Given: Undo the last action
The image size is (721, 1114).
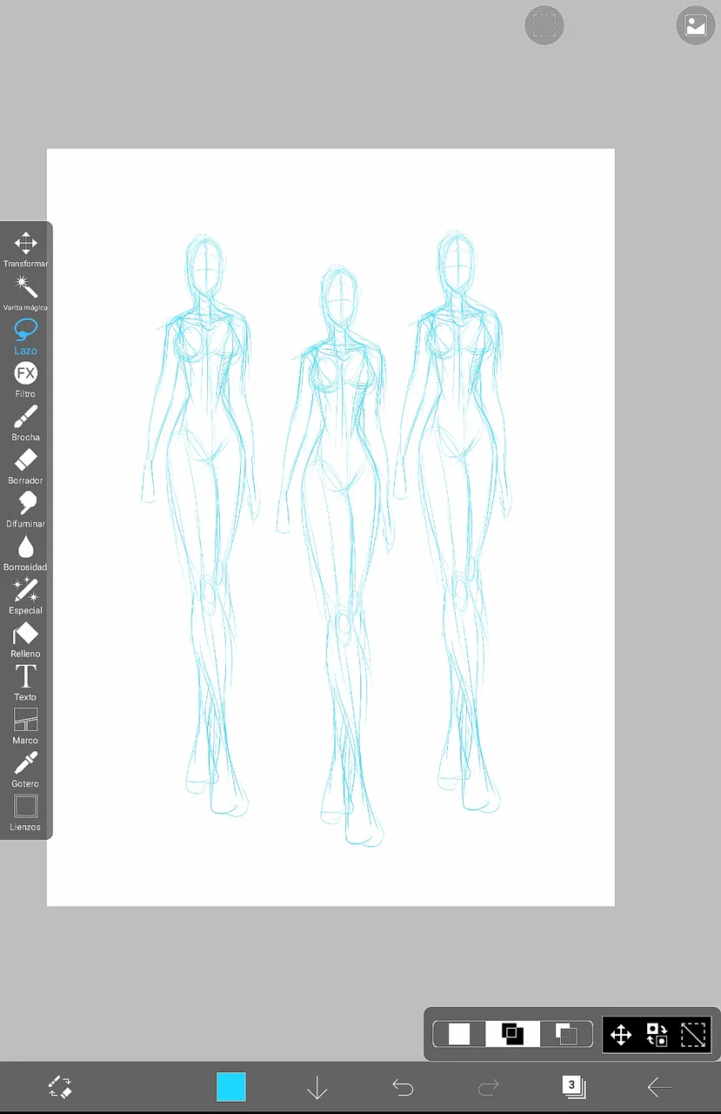Looking at the screenshot, I should pyautogui.click(x=403, y=1087).
